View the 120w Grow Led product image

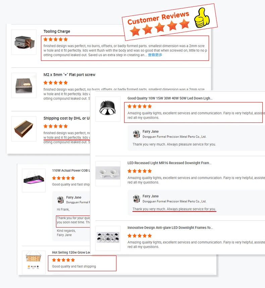pos(34,262)
